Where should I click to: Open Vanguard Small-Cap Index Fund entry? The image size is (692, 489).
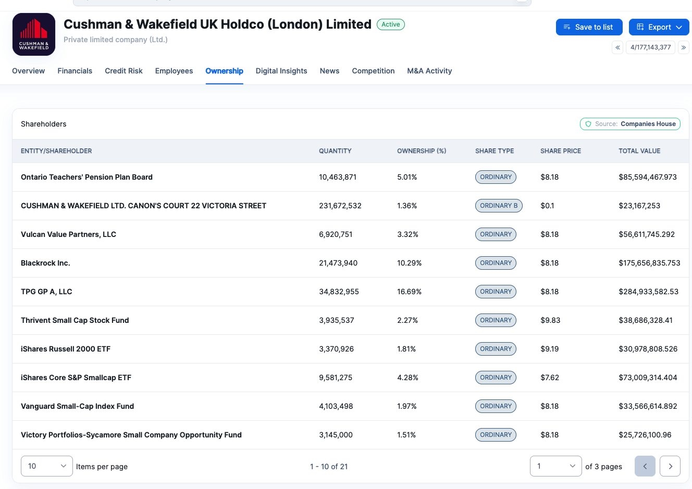tap(77, 406)
